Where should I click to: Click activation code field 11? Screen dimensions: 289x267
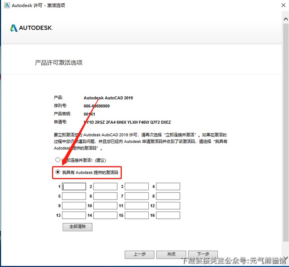[136, 206]
